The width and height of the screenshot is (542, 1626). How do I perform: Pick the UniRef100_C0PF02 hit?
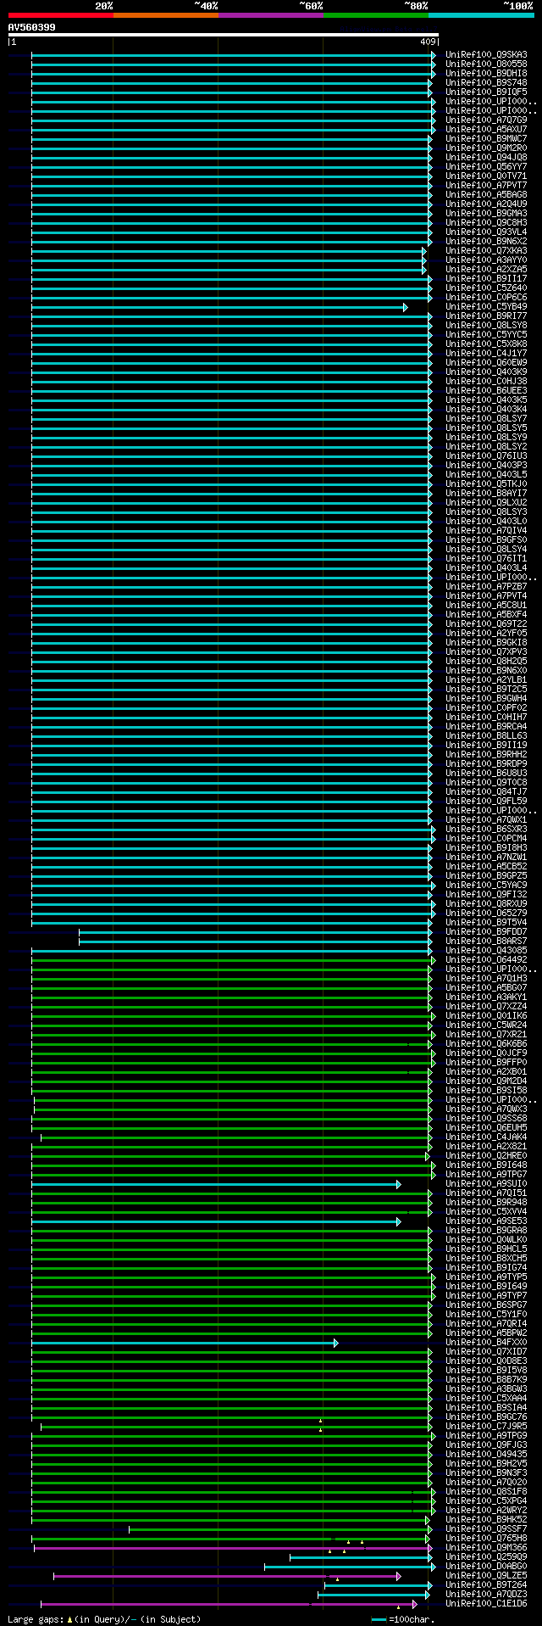point(486,708)
